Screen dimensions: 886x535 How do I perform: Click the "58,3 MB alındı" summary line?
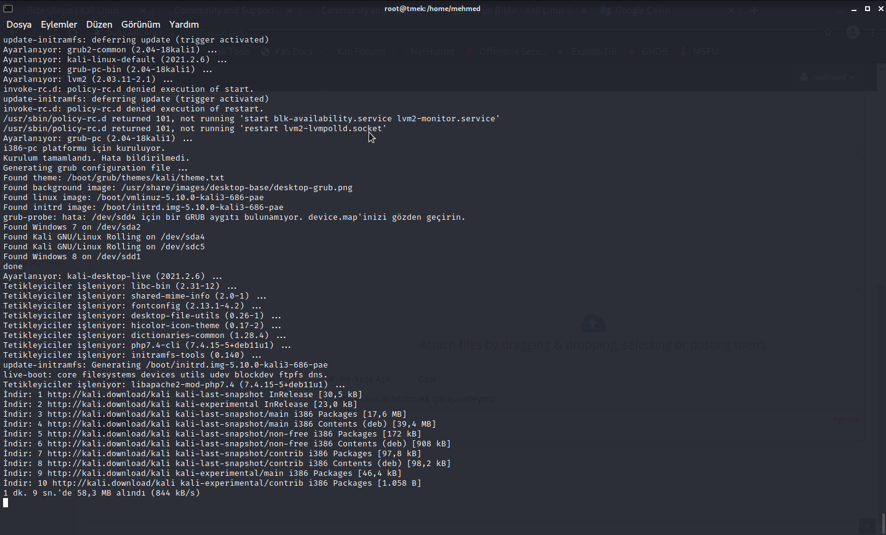102,493
